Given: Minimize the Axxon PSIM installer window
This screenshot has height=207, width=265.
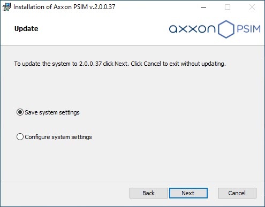Looking at the screenshot, I should (x=203, y=7).
